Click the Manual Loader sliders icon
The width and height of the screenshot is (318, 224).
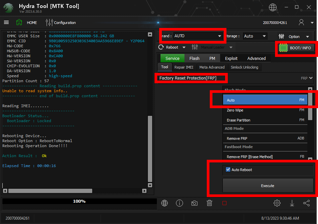195,47
